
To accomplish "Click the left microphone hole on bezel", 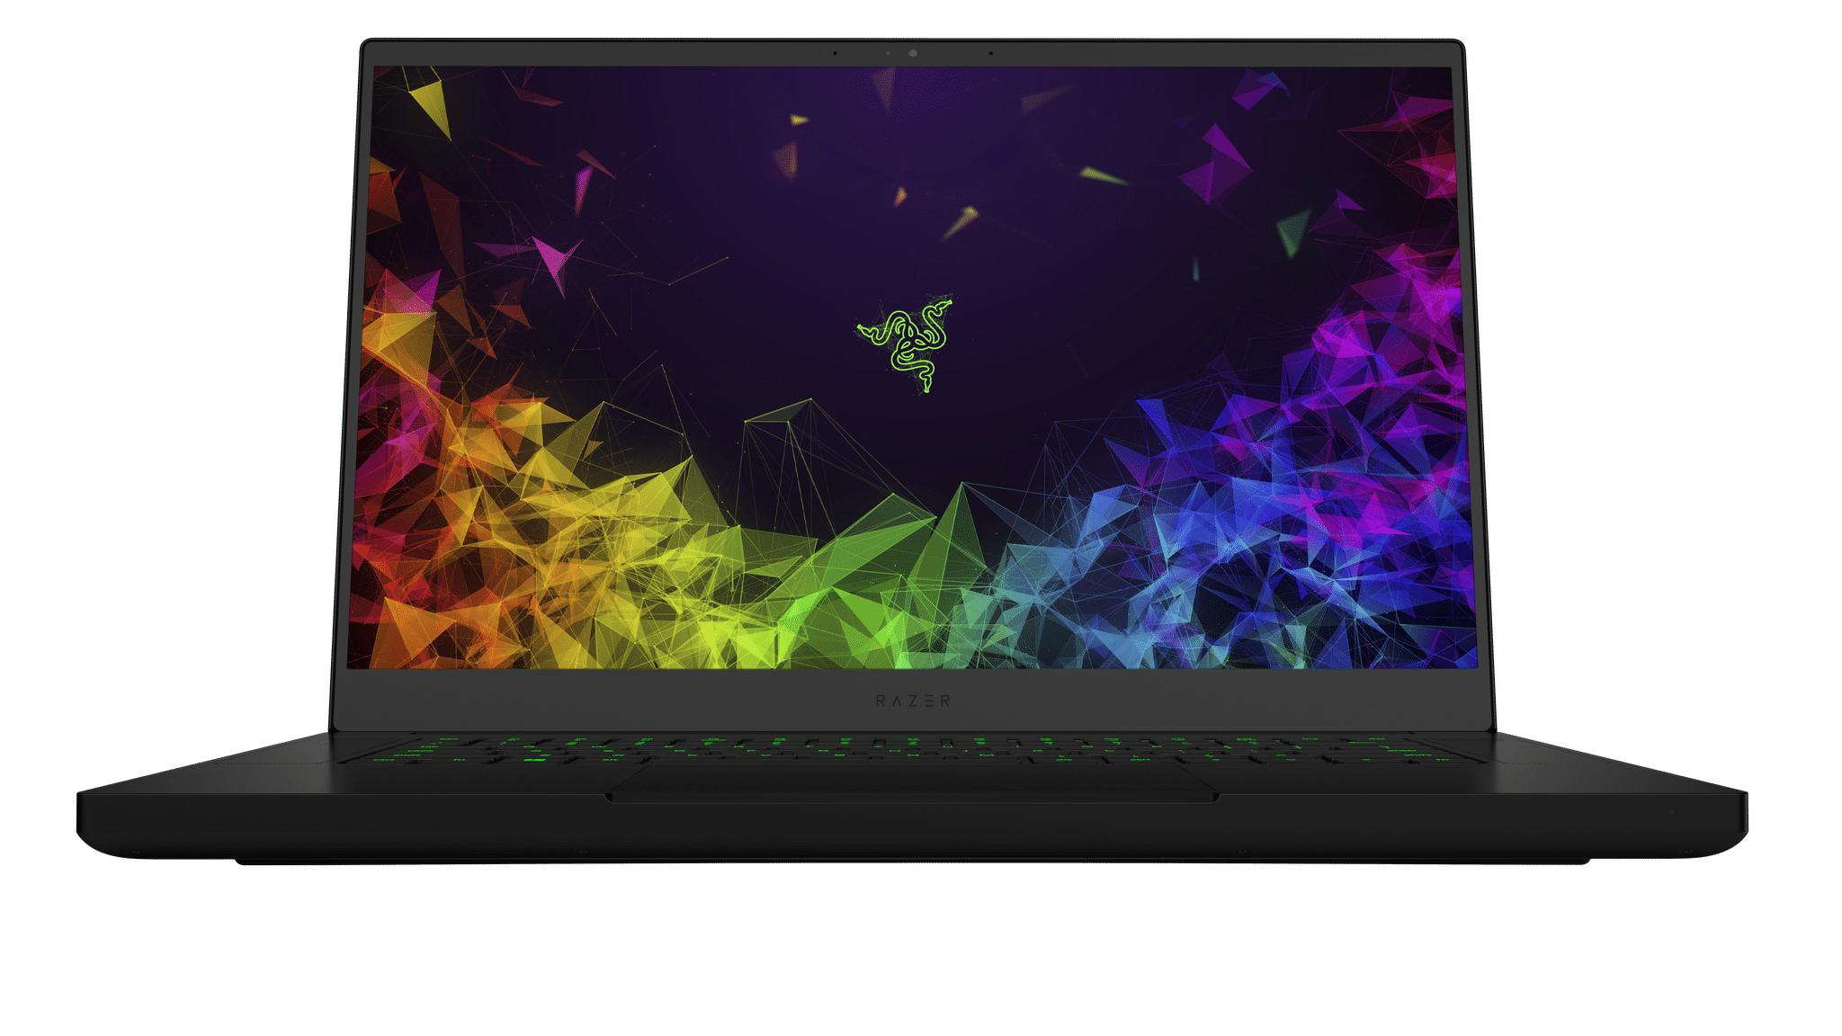I will tap(835, 53).
